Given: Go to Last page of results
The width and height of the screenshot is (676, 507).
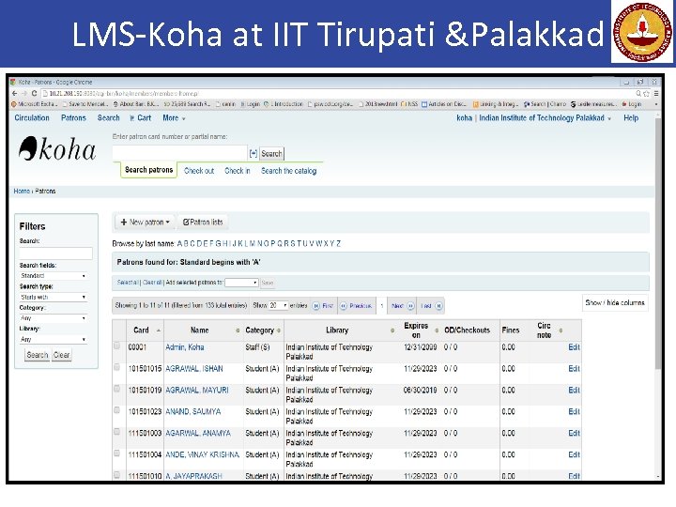Looking at the screenshot, I should click(x=432, y=306).
